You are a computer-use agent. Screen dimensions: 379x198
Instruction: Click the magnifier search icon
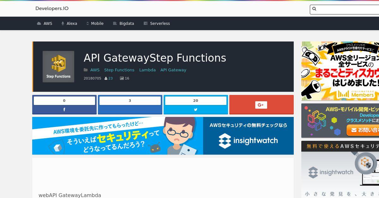314,9
